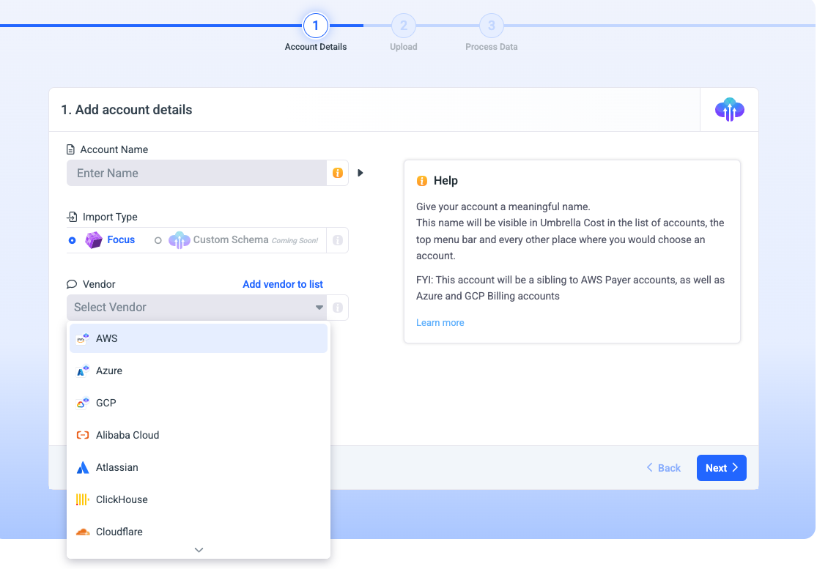817x569 pixels.
Task: Select Alibaba Cloud vendor
Action: coord(127,435)
